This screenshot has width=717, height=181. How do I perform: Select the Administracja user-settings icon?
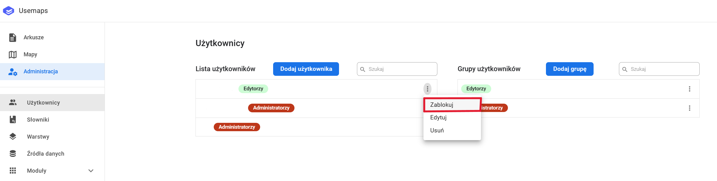point(13,72)
